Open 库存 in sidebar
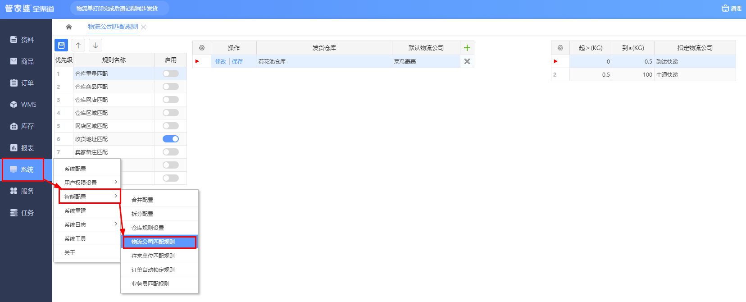Image resolution: width=746 pixels, height=302 pixels. click(26, 126)
